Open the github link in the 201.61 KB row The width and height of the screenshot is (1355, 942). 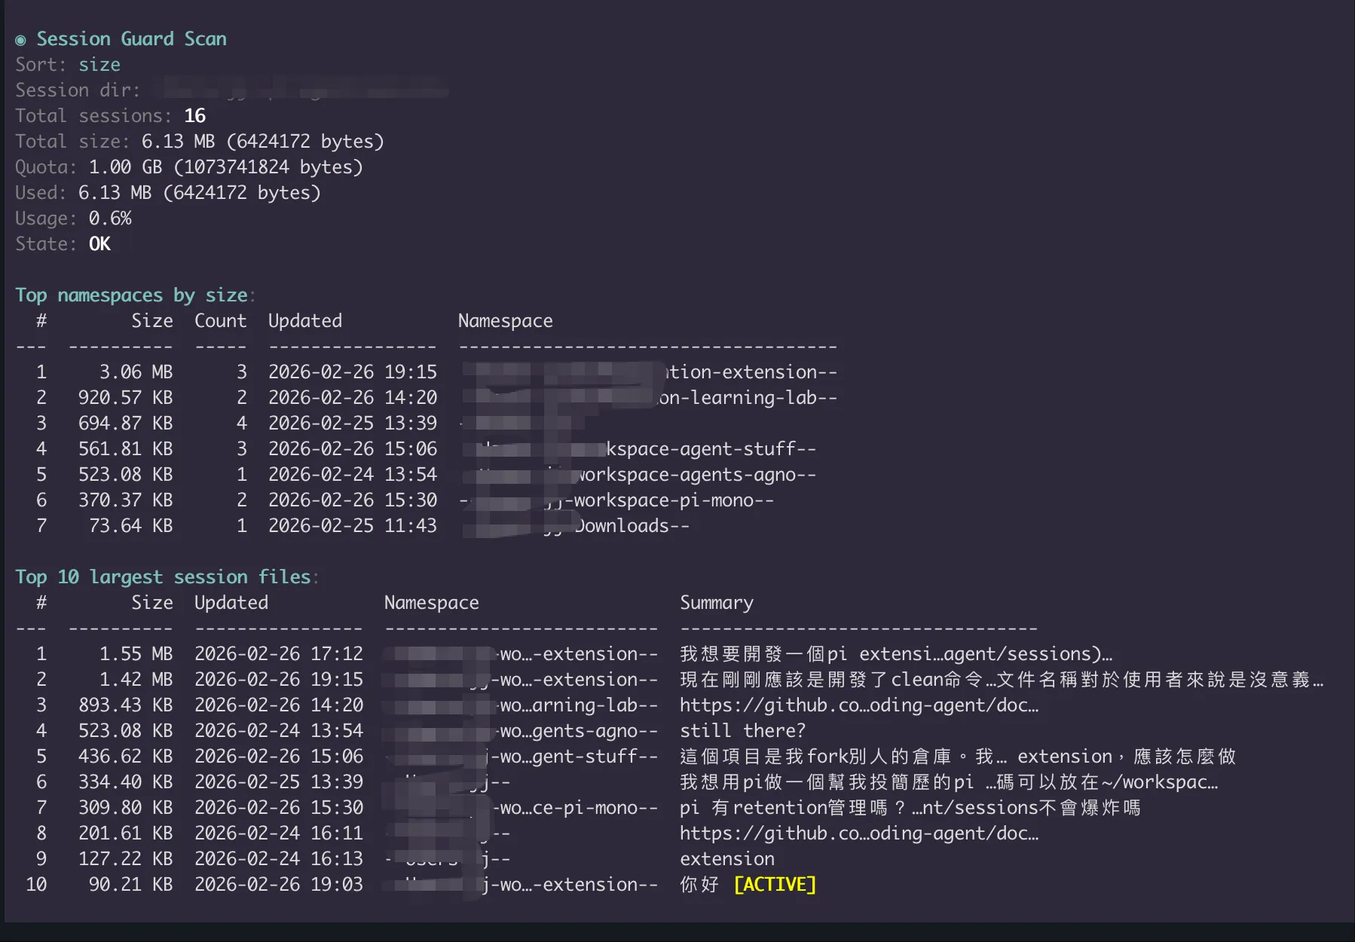pyautogui.click(x=859, y=833)
